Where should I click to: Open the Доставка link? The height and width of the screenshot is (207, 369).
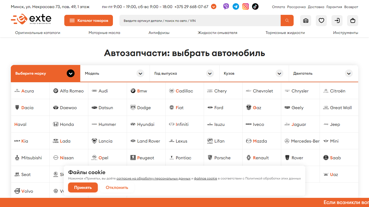pyautogui.click(x=316, y=7)
